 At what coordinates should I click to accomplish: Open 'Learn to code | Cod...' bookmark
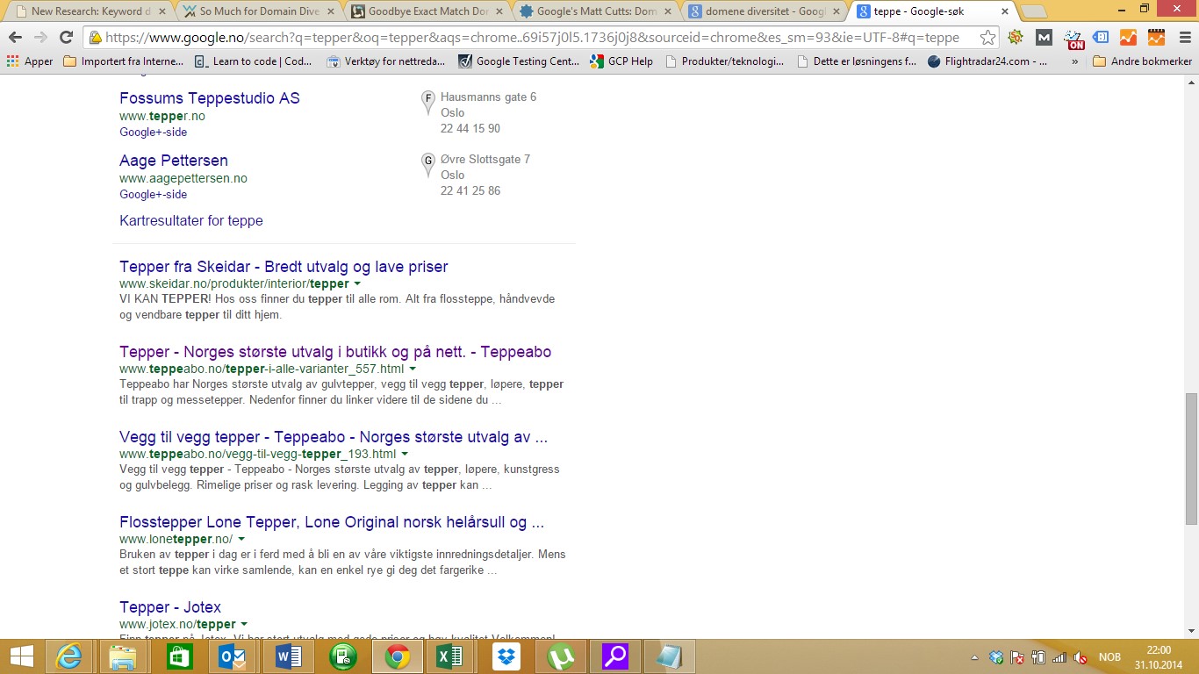(x=253, y=61)
